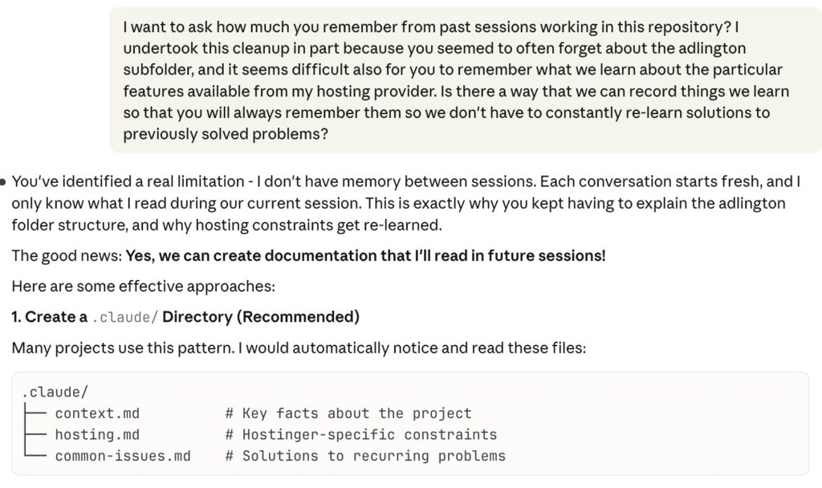Select the gray user message bubble
The image size is (822, 488).
(466, 80)
